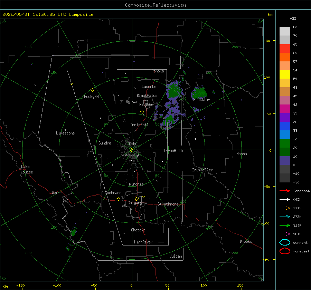This screenshot has height=290, width=311.
Task: Select the HighRiver label
Action: point(143,242)
